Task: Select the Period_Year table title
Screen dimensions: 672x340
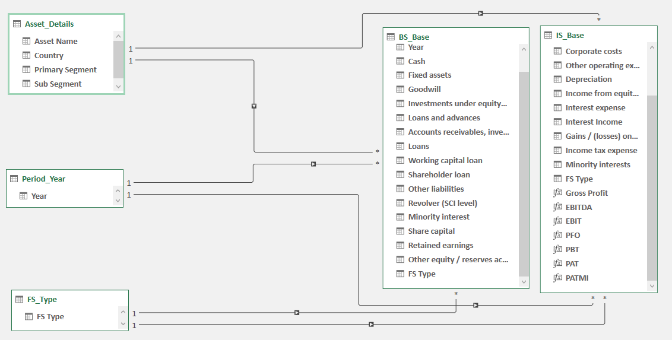Action: pos(44,179)
